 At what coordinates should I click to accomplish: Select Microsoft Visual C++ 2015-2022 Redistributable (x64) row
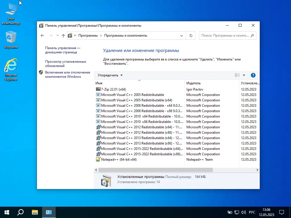[x=142, y=149]
